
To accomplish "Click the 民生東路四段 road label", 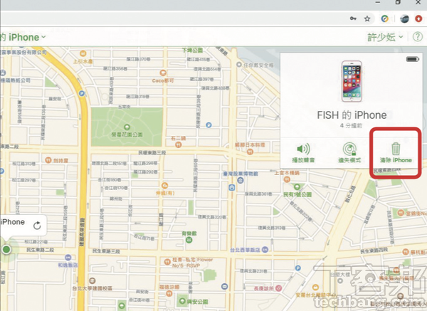I will [374, 251].
